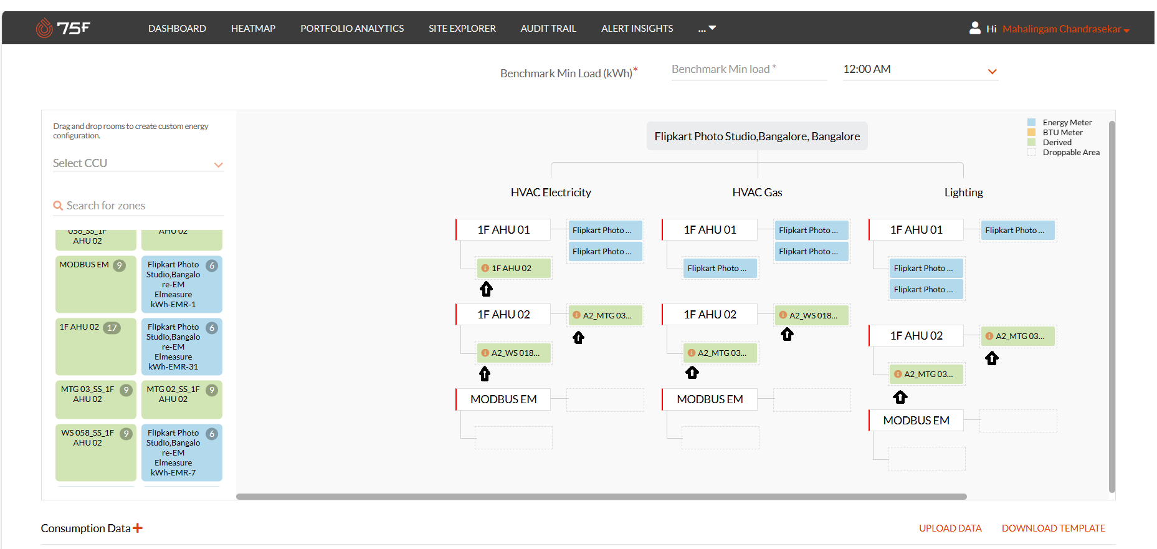
Task: Go to the DASHBOARD tab
Action: [x=177, y=28]
